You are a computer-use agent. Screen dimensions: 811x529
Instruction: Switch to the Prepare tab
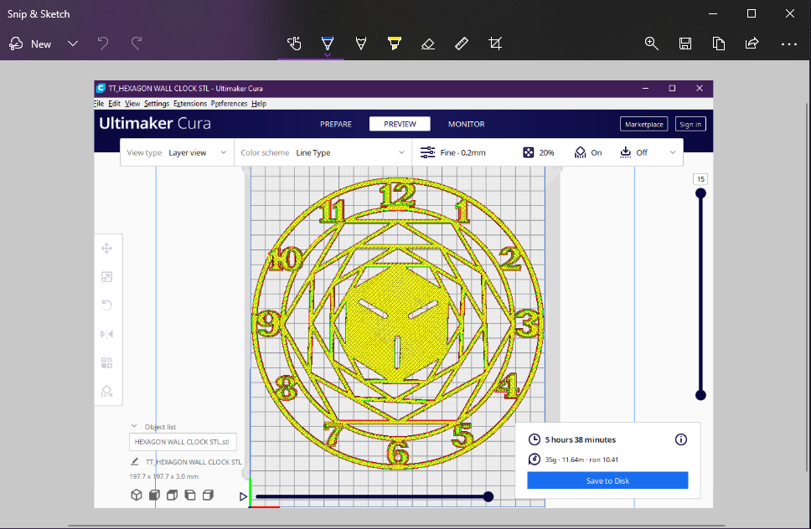point(336,124)
